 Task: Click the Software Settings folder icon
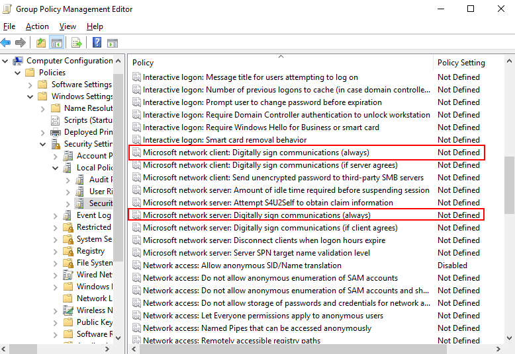[42, 85]
